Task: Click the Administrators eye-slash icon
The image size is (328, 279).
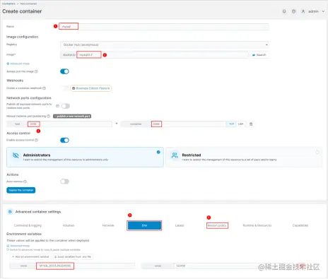Action: point(16,155)
